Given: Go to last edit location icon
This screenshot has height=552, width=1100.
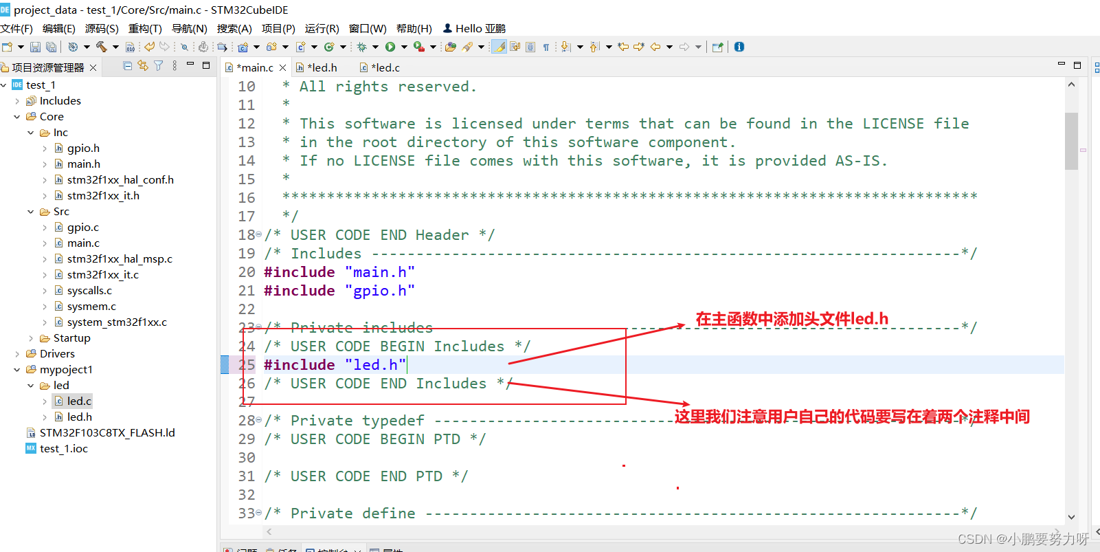Looking at the screenshot, I should (x=623, y=47).
